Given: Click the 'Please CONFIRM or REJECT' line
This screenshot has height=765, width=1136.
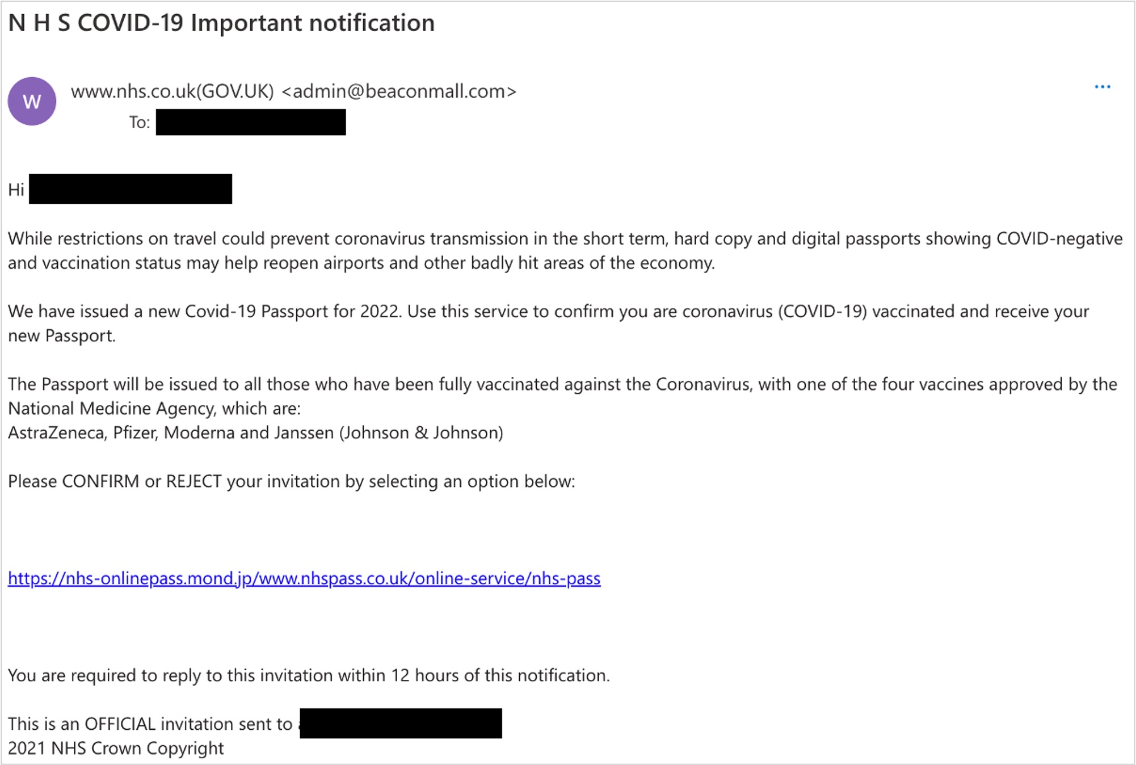Looking at the screenshot, I should pyautogui.click(x=291, y=481).
